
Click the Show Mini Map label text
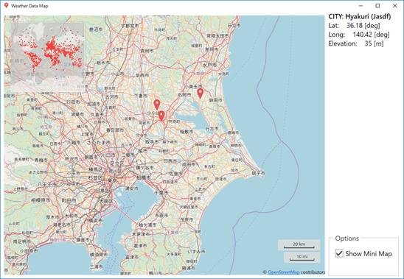tap(369, 254)
